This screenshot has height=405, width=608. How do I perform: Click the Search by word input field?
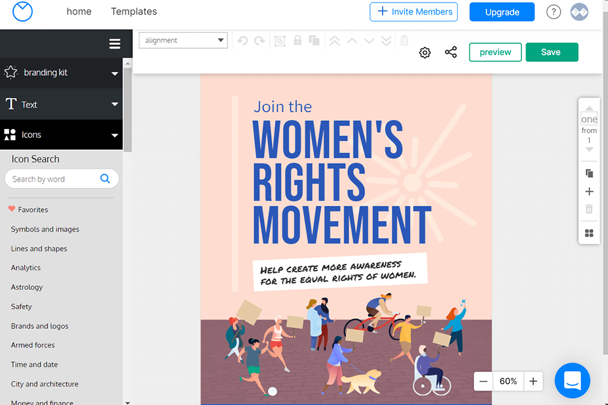[54, 179]
